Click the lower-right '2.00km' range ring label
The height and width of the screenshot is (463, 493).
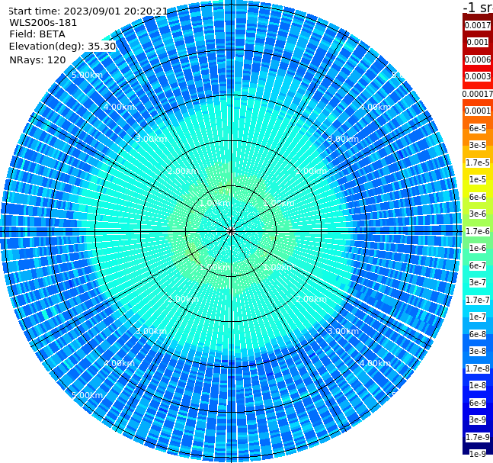[312, 299]
